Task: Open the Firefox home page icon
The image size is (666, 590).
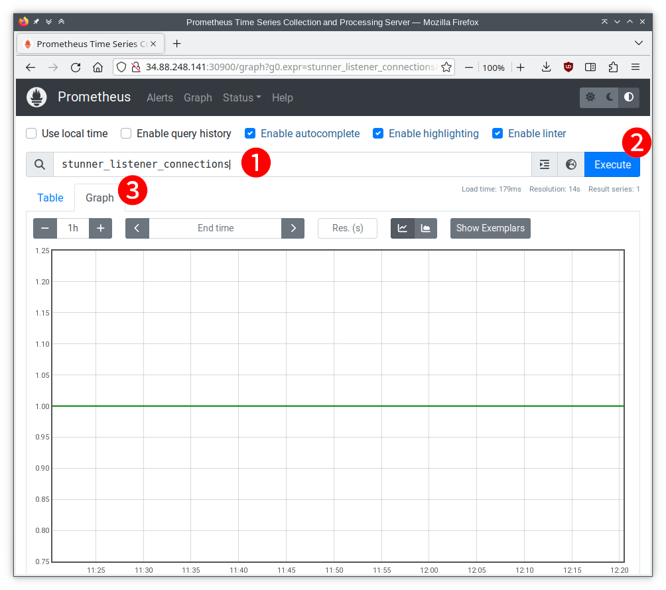Action: 98,67
